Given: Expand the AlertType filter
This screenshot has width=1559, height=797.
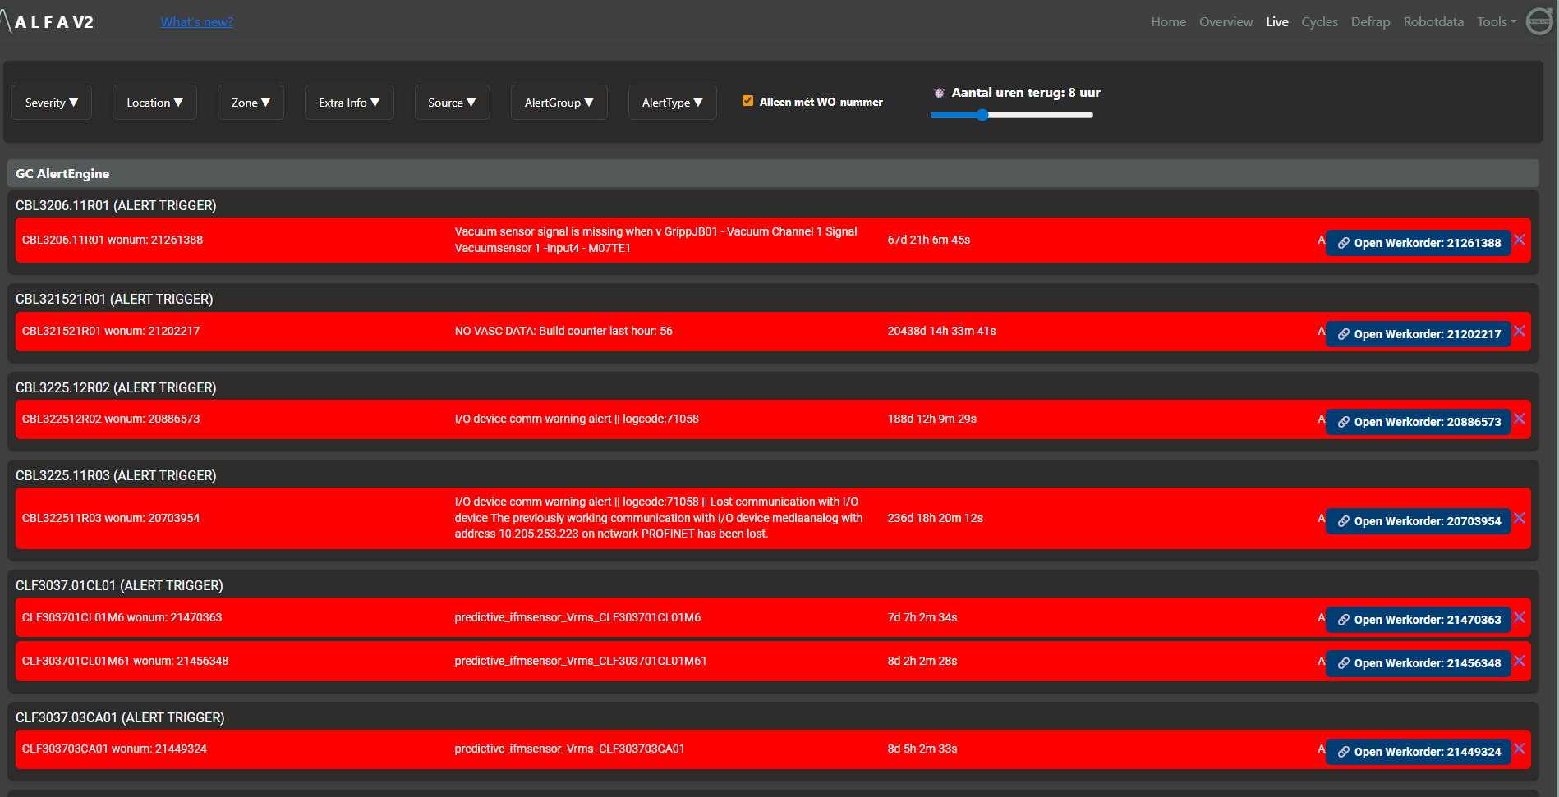Looking at the screenshot, I should click(x=672, y=102).
